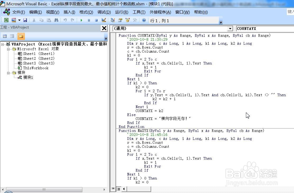Viewport: 294px width, 193px height.
Task: Click the Help question mark icon
Action: (x=143, y=20)
